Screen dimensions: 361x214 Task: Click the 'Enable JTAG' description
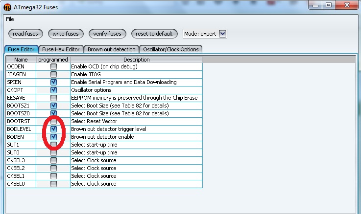point(86,74)
